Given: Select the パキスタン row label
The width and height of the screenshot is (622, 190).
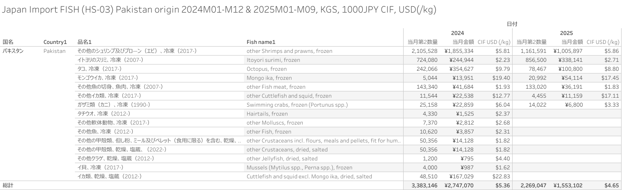Looking at the screenshot, I should (13, 51).
